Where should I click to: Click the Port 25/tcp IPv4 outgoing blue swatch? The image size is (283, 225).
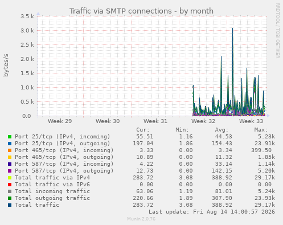coord(10,144)
